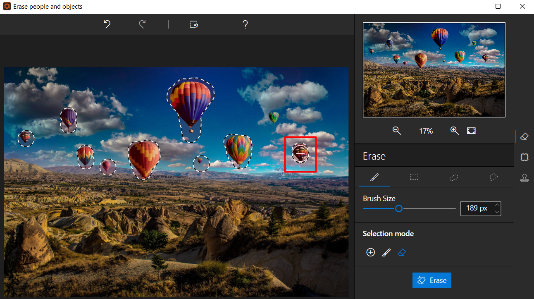The height and width of the screenshot is (299, 534).
Task: Open the crop tool in right sidebar
Action: tap(524, 157)
